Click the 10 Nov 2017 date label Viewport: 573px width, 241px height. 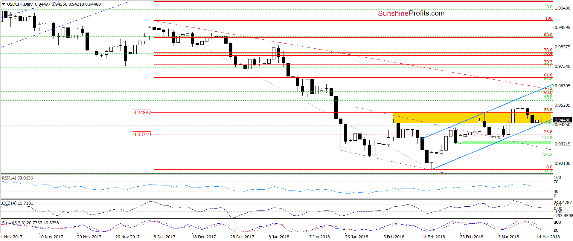tap(51, 237)
